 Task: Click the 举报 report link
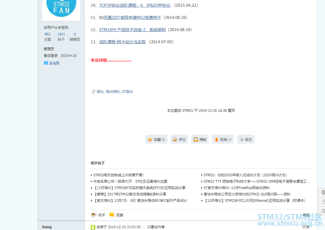point(306,215)
